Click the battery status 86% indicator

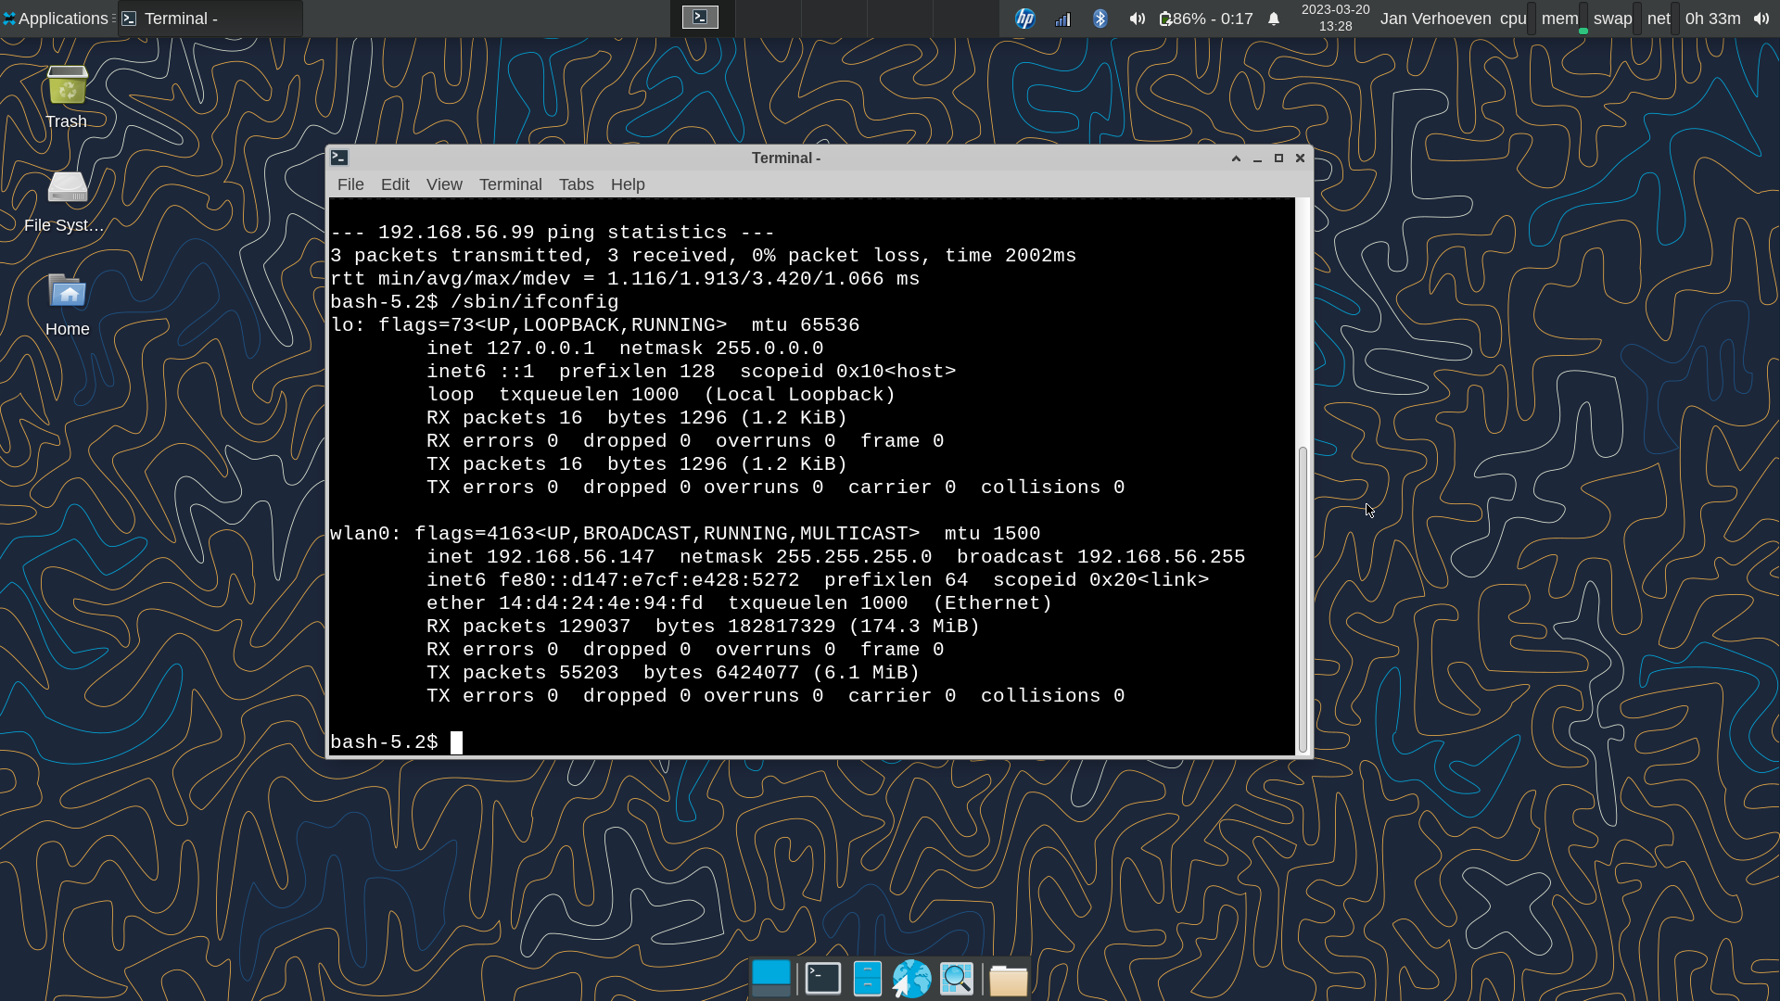click(x=1207, y=19)
